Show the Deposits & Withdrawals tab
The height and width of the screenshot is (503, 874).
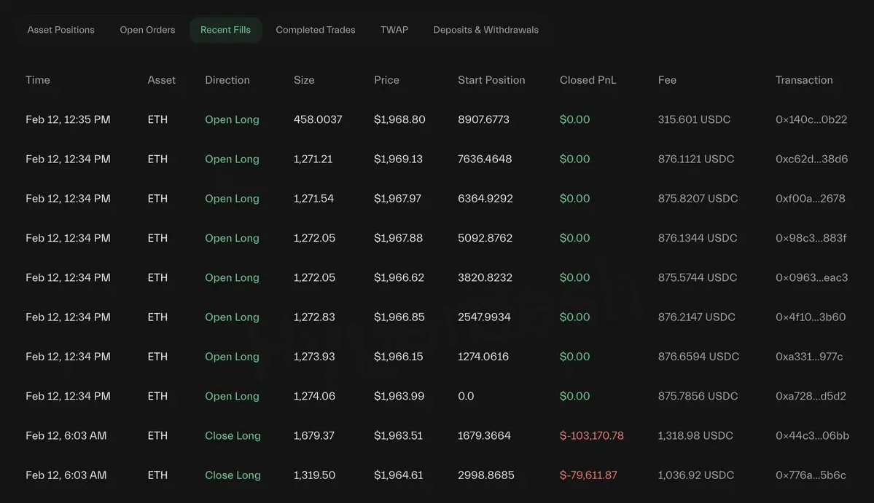click(x=485, y=30)
